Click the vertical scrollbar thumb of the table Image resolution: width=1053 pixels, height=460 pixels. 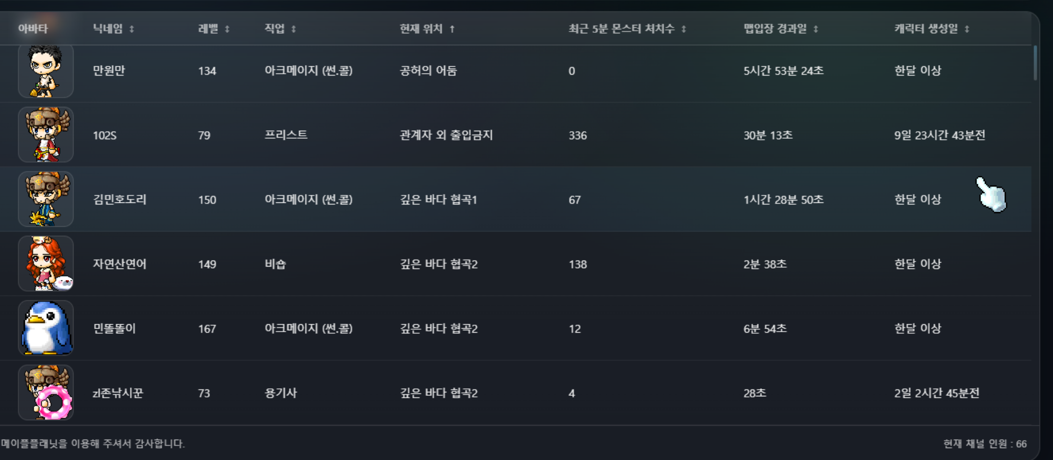pos(1035,63)
